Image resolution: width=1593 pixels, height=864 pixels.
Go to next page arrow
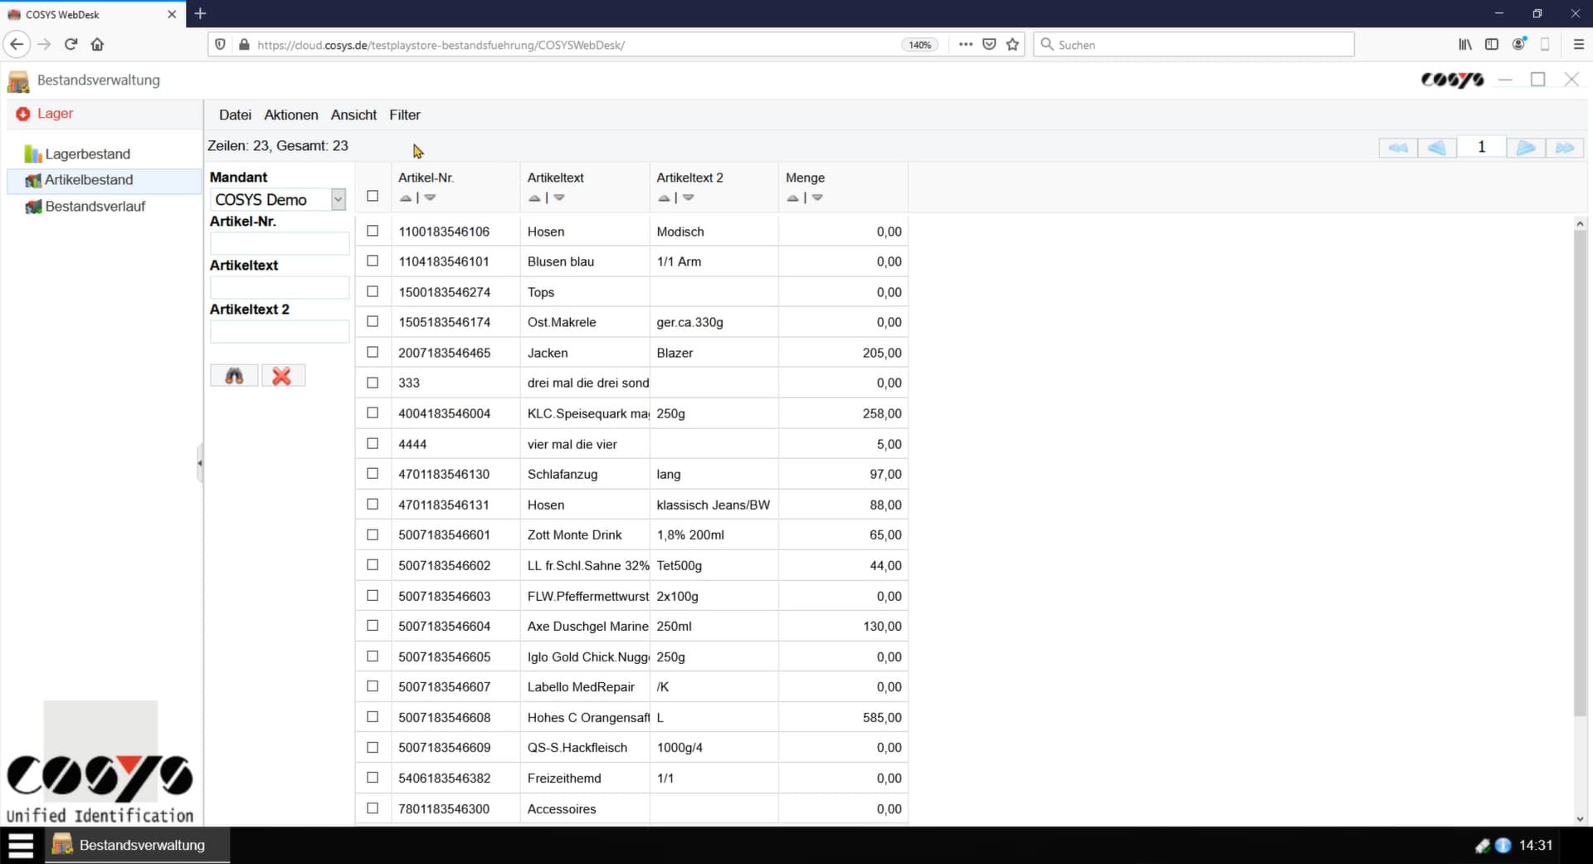tap(1526, 148)
